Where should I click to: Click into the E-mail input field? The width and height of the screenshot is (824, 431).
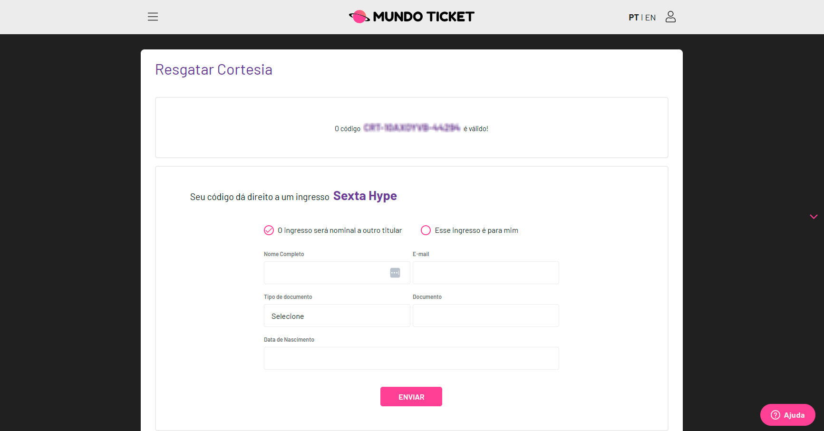point(485,273)
